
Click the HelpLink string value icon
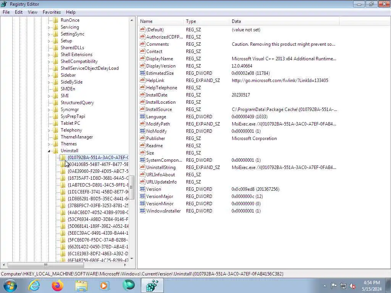[142, 80]
